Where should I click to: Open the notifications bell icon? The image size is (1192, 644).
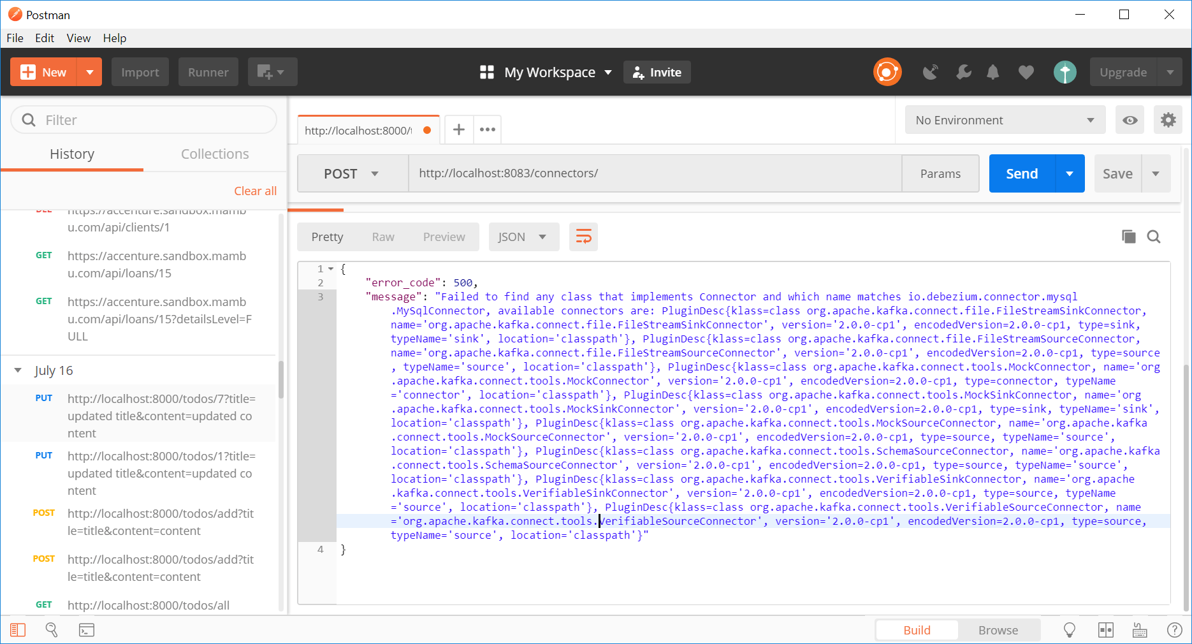993,72
